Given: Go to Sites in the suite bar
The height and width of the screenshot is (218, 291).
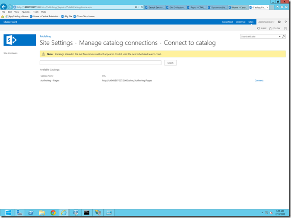Looking at the screenshot, I should pos(251,22).
